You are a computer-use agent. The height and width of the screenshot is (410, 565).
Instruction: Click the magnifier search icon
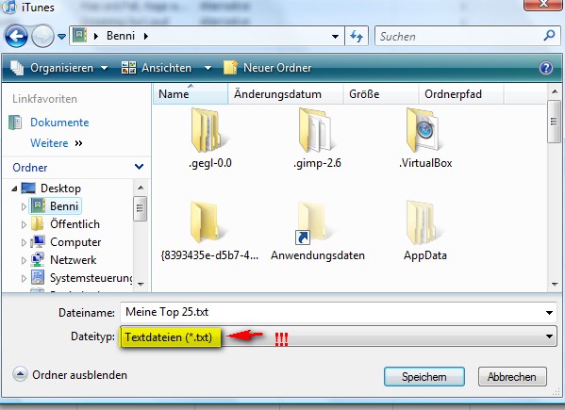point(549,35)
